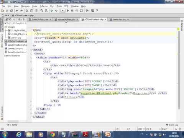184x138 pixels.
Task: Click the Forward navigation arrow icon
Action: pos(56,11)
